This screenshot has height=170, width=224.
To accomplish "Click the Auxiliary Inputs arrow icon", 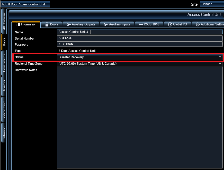I will tap(106, 24).
